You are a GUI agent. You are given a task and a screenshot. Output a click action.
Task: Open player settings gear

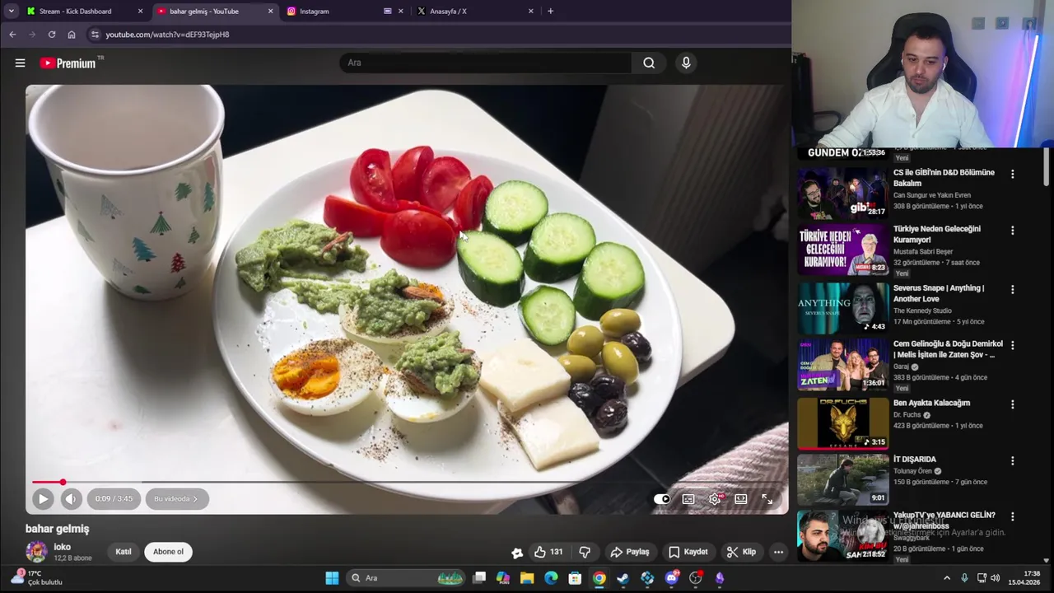coord(715,499)
